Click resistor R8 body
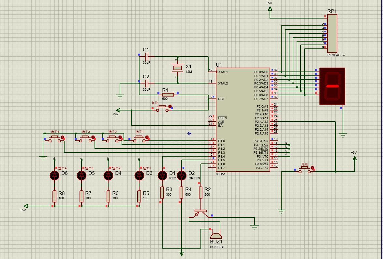The height and width of the screenshot is (259, 383). click(x=54, y=196)
